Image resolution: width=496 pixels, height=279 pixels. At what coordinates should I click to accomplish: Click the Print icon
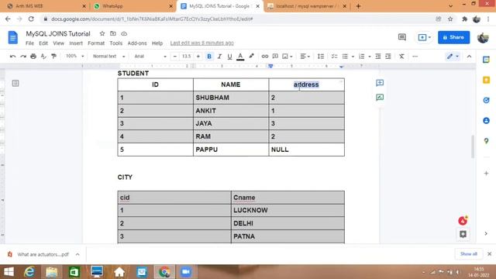tap(33, 57)
